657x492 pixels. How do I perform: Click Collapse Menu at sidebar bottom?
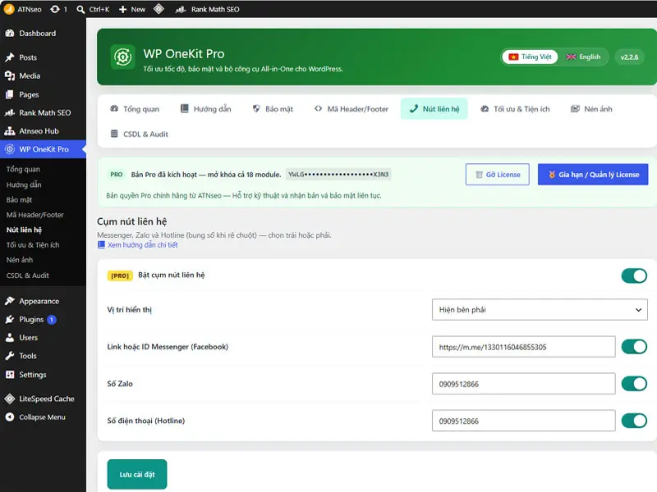tap(43, 417)
